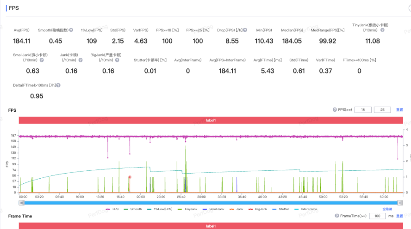The height and width of the screenshot is (229, 411).
Task: Click Stutter value 0.01
Action: coord(150,71)
